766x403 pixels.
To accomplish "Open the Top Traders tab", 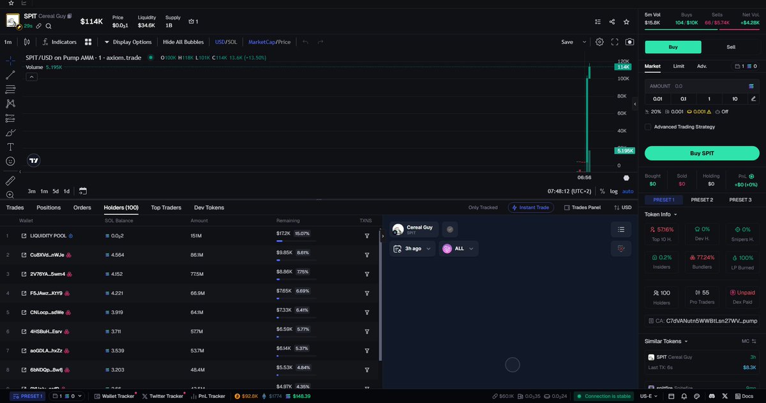I will (166, 208).
